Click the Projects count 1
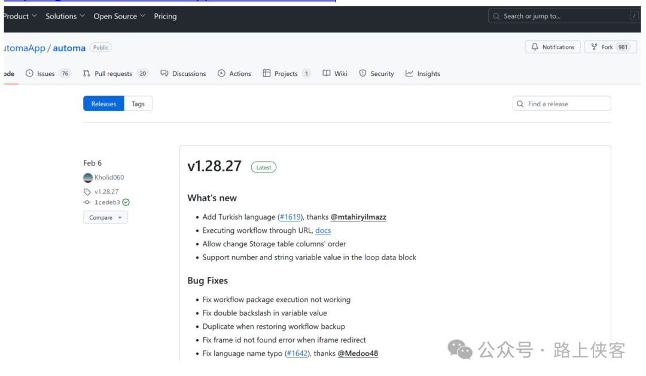 pyautogui.click(x=306, y=73)
